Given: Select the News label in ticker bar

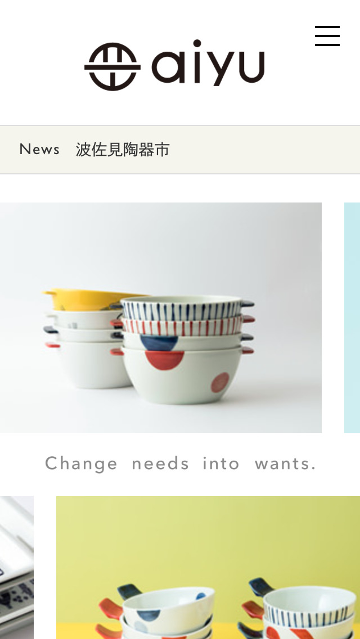Looking at the screenshot, I should (39, 150).
